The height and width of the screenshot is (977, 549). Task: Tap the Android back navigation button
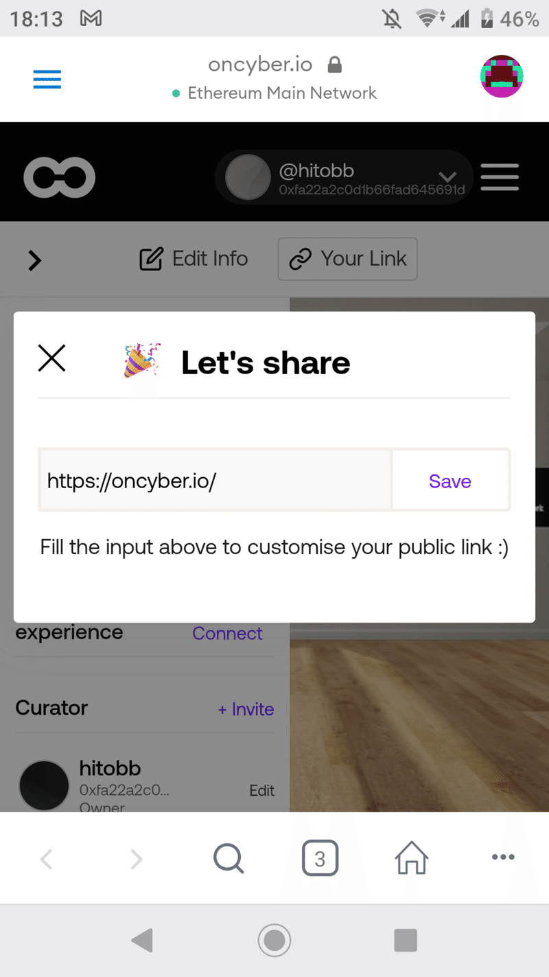142,940
